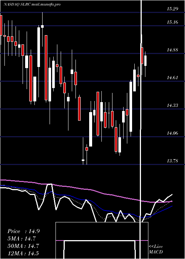Click the 50MA : 14.7 readout
Image resolution: width=185 pixels, height=259 pixels.
(x=23, y=246)
